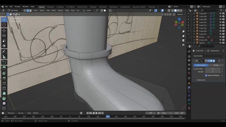Image resolution: width=226 pixels, height=127 pixels.
Task: Toggle X-ray view
Action: tap(169, 11)
